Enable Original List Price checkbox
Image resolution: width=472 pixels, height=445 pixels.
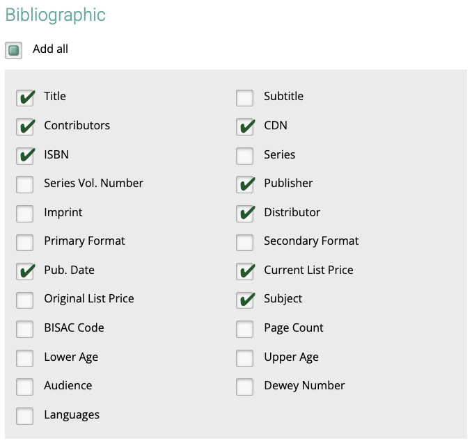24,300
